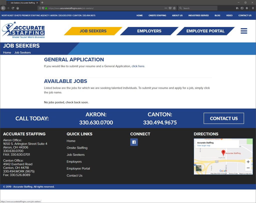Screen dimensions: 256x203
Task: Select the yellow JOB SEEKERS banner button
Action: pyautogui.click(x=93, y=31)
